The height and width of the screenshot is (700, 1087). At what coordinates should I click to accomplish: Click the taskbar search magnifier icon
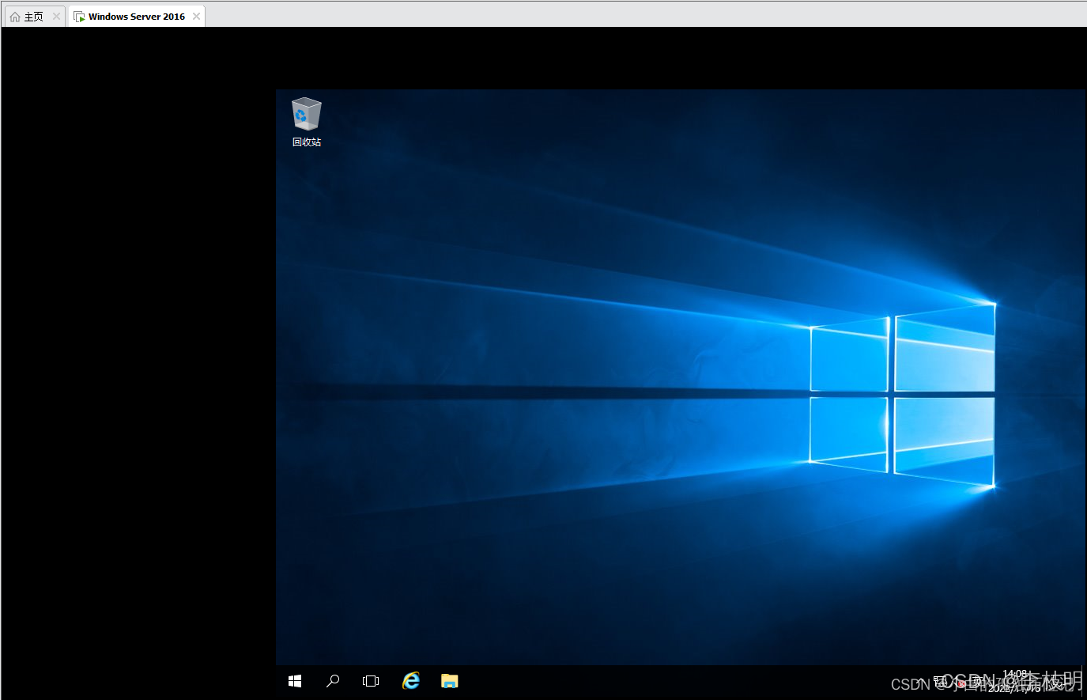coord(333,681)
